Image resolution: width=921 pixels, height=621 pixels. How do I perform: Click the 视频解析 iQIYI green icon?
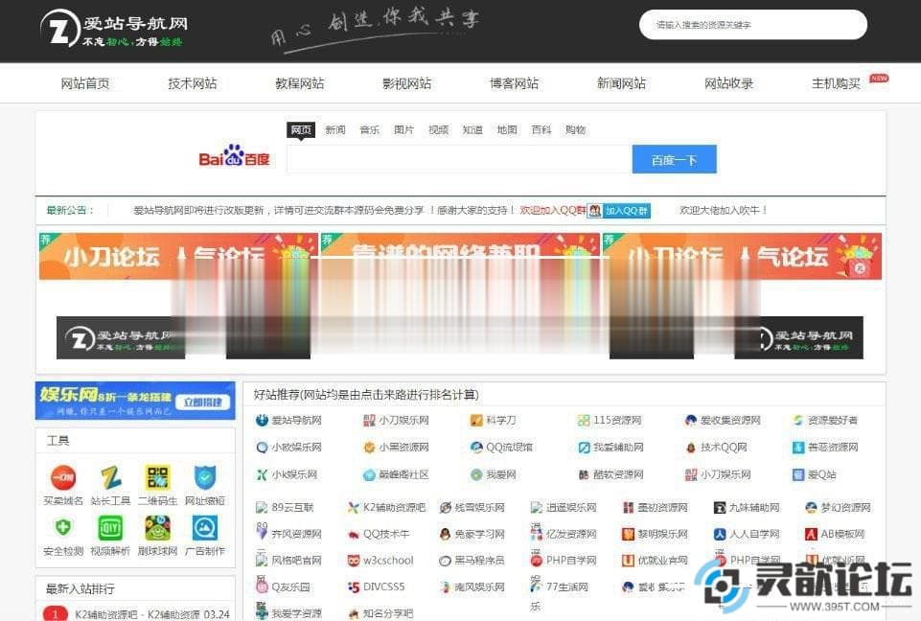pyautogui.click(x=110, y=528)
